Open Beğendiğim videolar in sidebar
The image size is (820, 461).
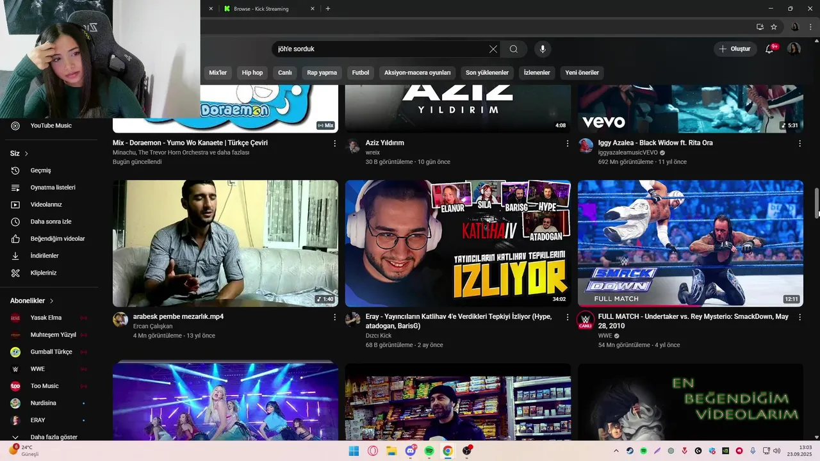tap(50, 239)
